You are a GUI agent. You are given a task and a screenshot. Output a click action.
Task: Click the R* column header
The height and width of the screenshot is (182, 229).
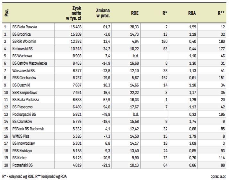click(164, 14)
